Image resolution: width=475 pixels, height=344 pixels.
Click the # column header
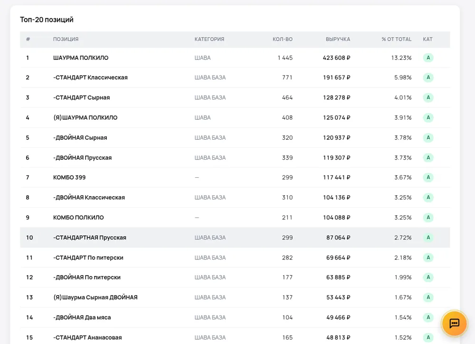point(28,39)
